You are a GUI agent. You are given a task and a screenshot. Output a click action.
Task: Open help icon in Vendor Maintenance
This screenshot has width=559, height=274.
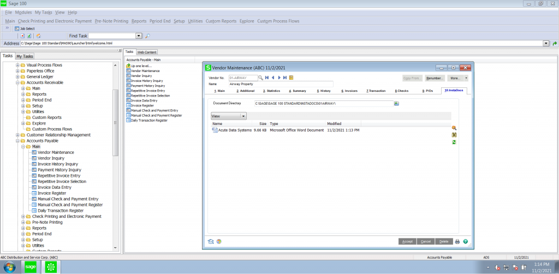(465, 241)
